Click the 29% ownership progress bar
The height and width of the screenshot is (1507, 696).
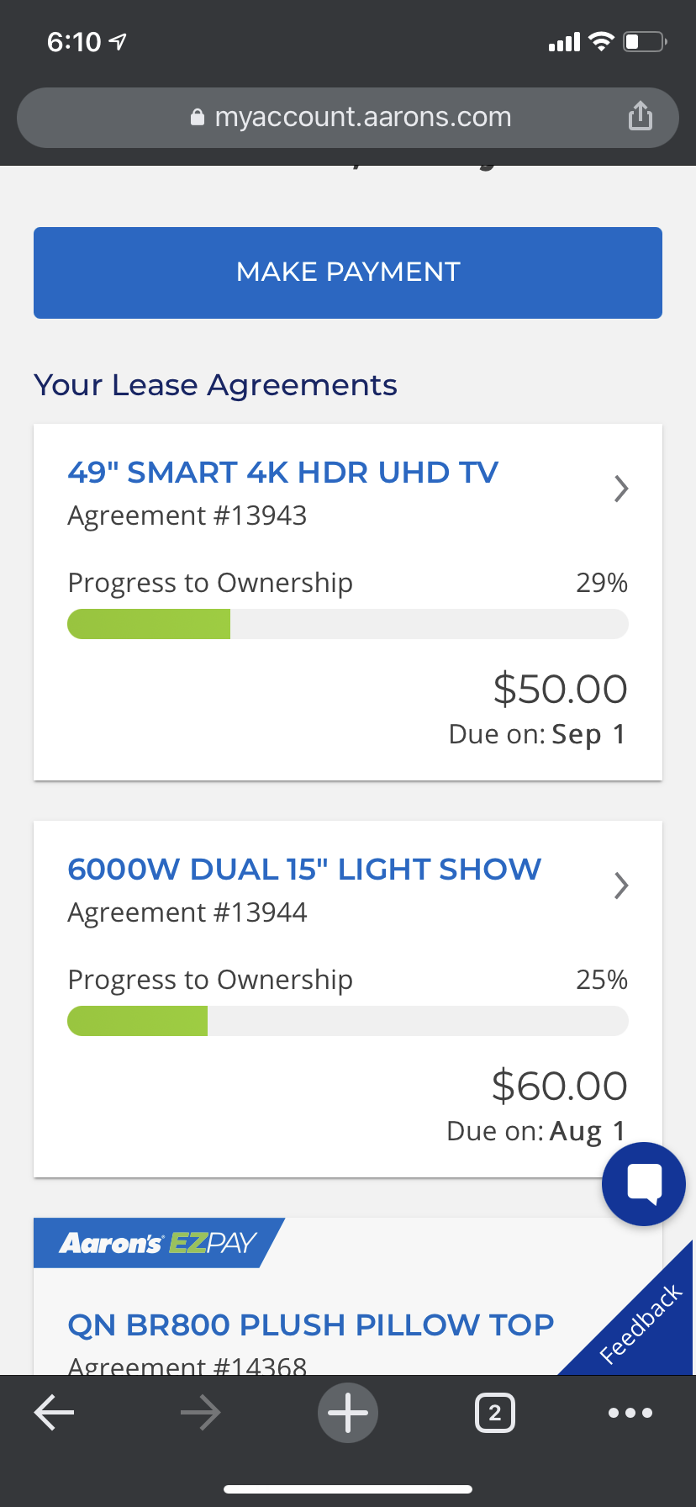pyautogui.click(x=347, y=625)
